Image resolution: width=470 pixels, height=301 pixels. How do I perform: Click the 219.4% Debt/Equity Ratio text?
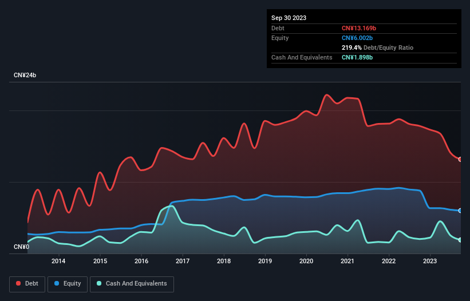377,47
